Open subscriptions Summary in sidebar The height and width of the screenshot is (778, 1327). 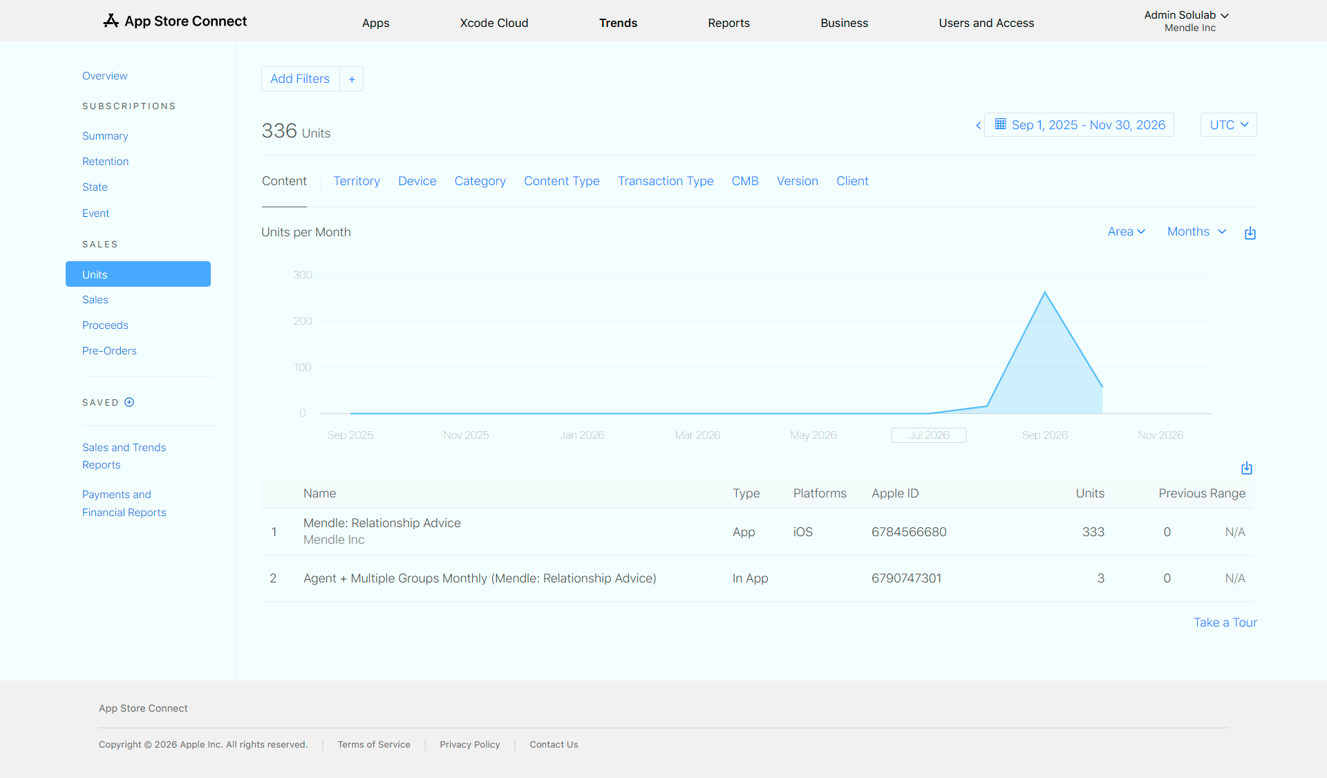tap(105, 136)
